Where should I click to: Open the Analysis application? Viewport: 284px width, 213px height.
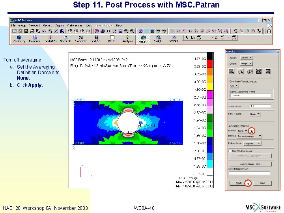pos(127,39)
